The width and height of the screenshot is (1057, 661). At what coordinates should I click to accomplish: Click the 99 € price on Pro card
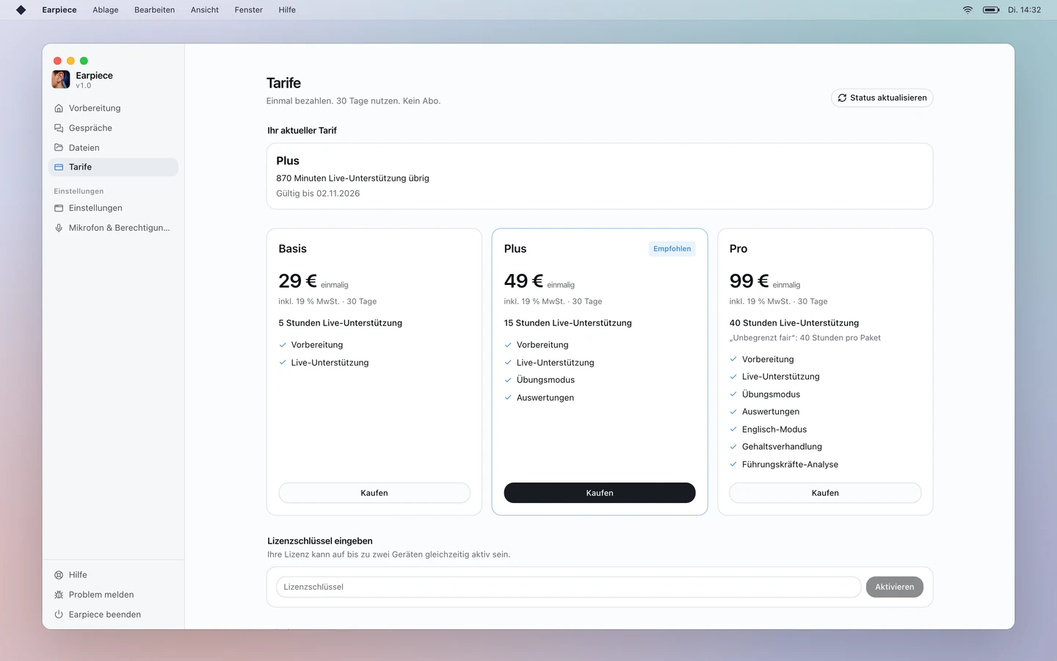coord(749,281)
